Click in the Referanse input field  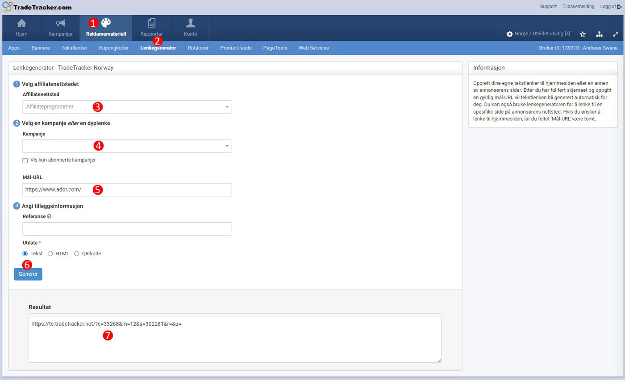coord(127,229)
